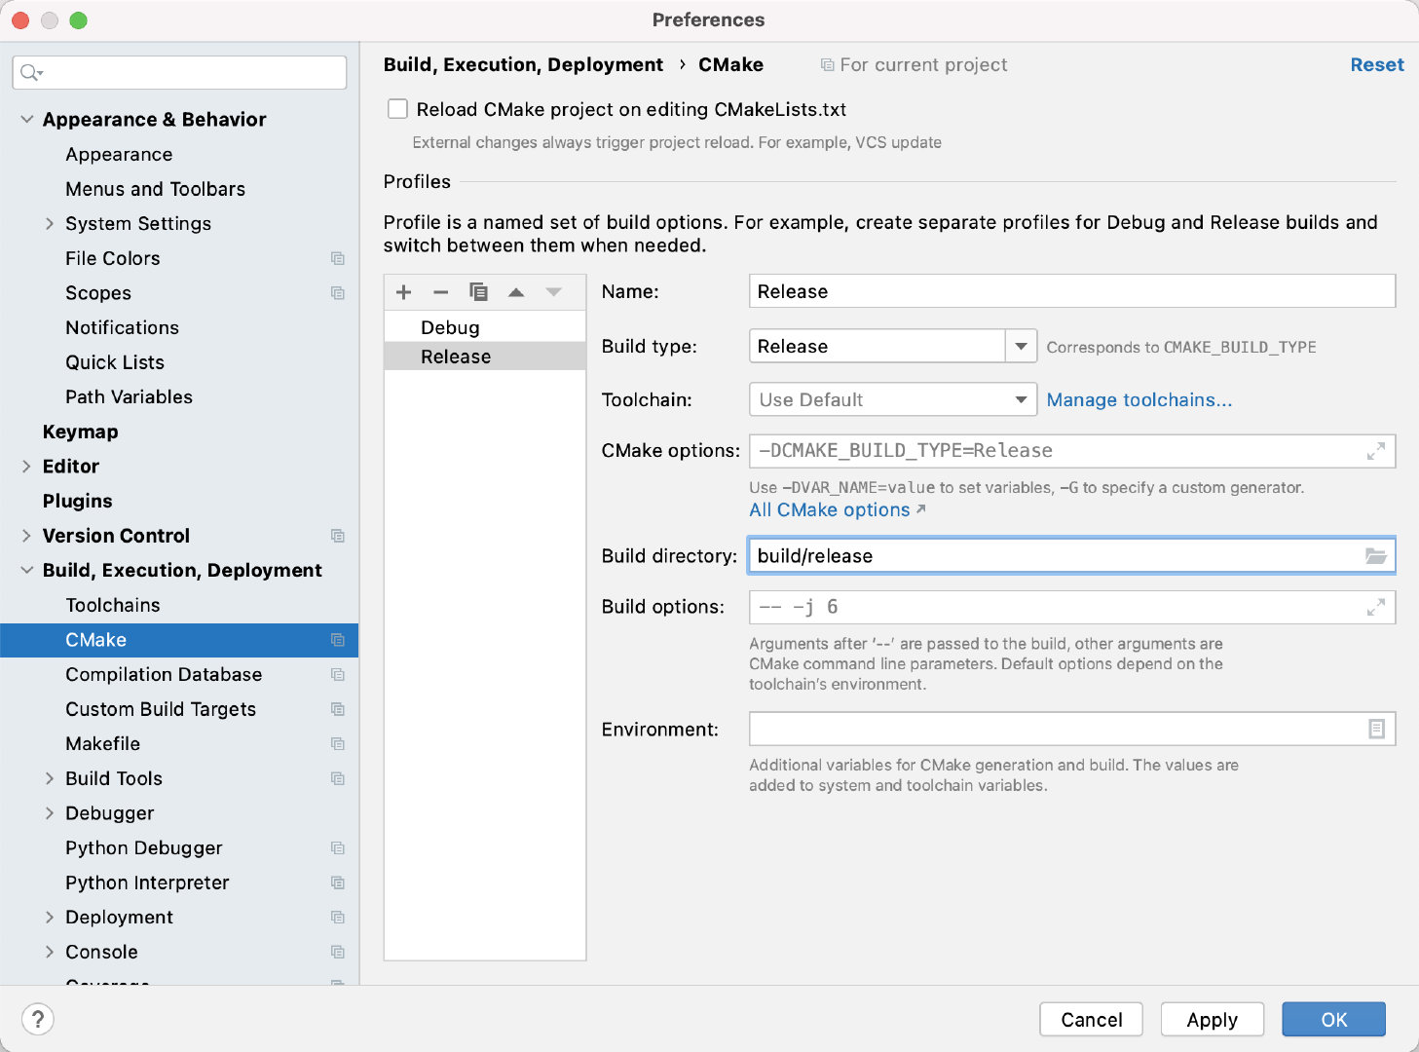Screen dimensions: 1419x1052
Task: Open the Environment variables editor
Action: pyautogui.click(x=1375, y=728)
